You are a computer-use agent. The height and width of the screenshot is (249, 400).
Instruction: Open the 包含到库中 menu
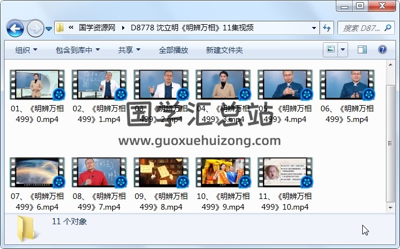(x=77, y=50)
